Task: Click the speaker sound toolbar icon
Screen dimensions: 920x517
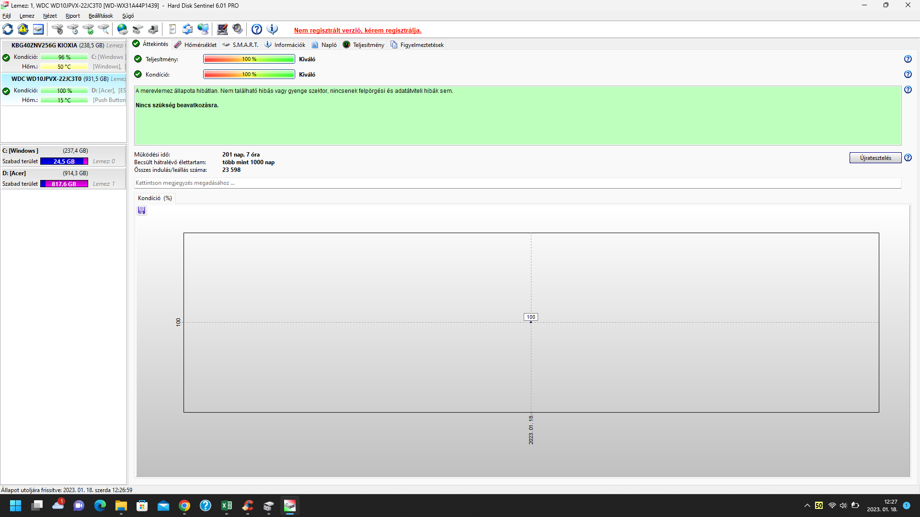Action: pos(238,29)
